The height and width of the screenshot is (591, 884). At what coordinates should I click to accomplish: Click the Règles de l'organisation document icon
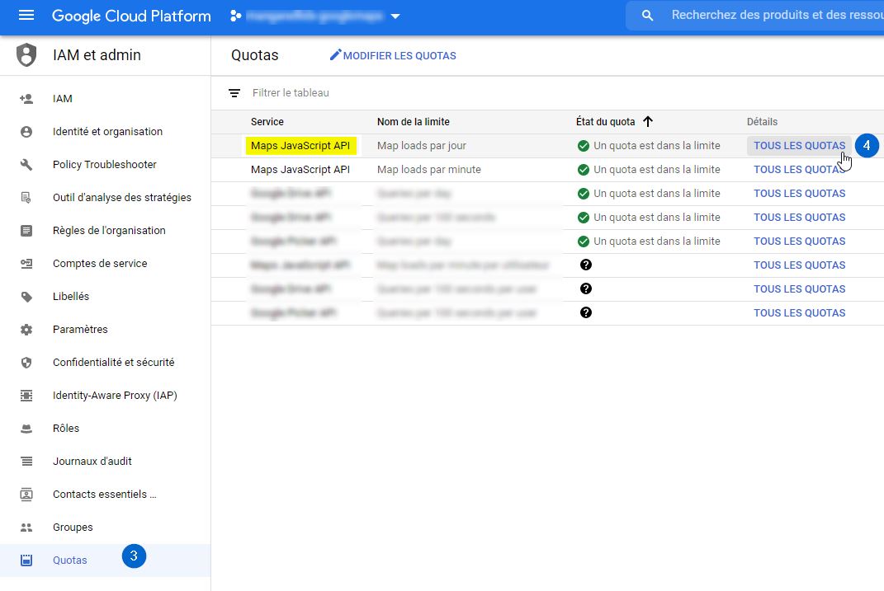[x=26, y=231]
